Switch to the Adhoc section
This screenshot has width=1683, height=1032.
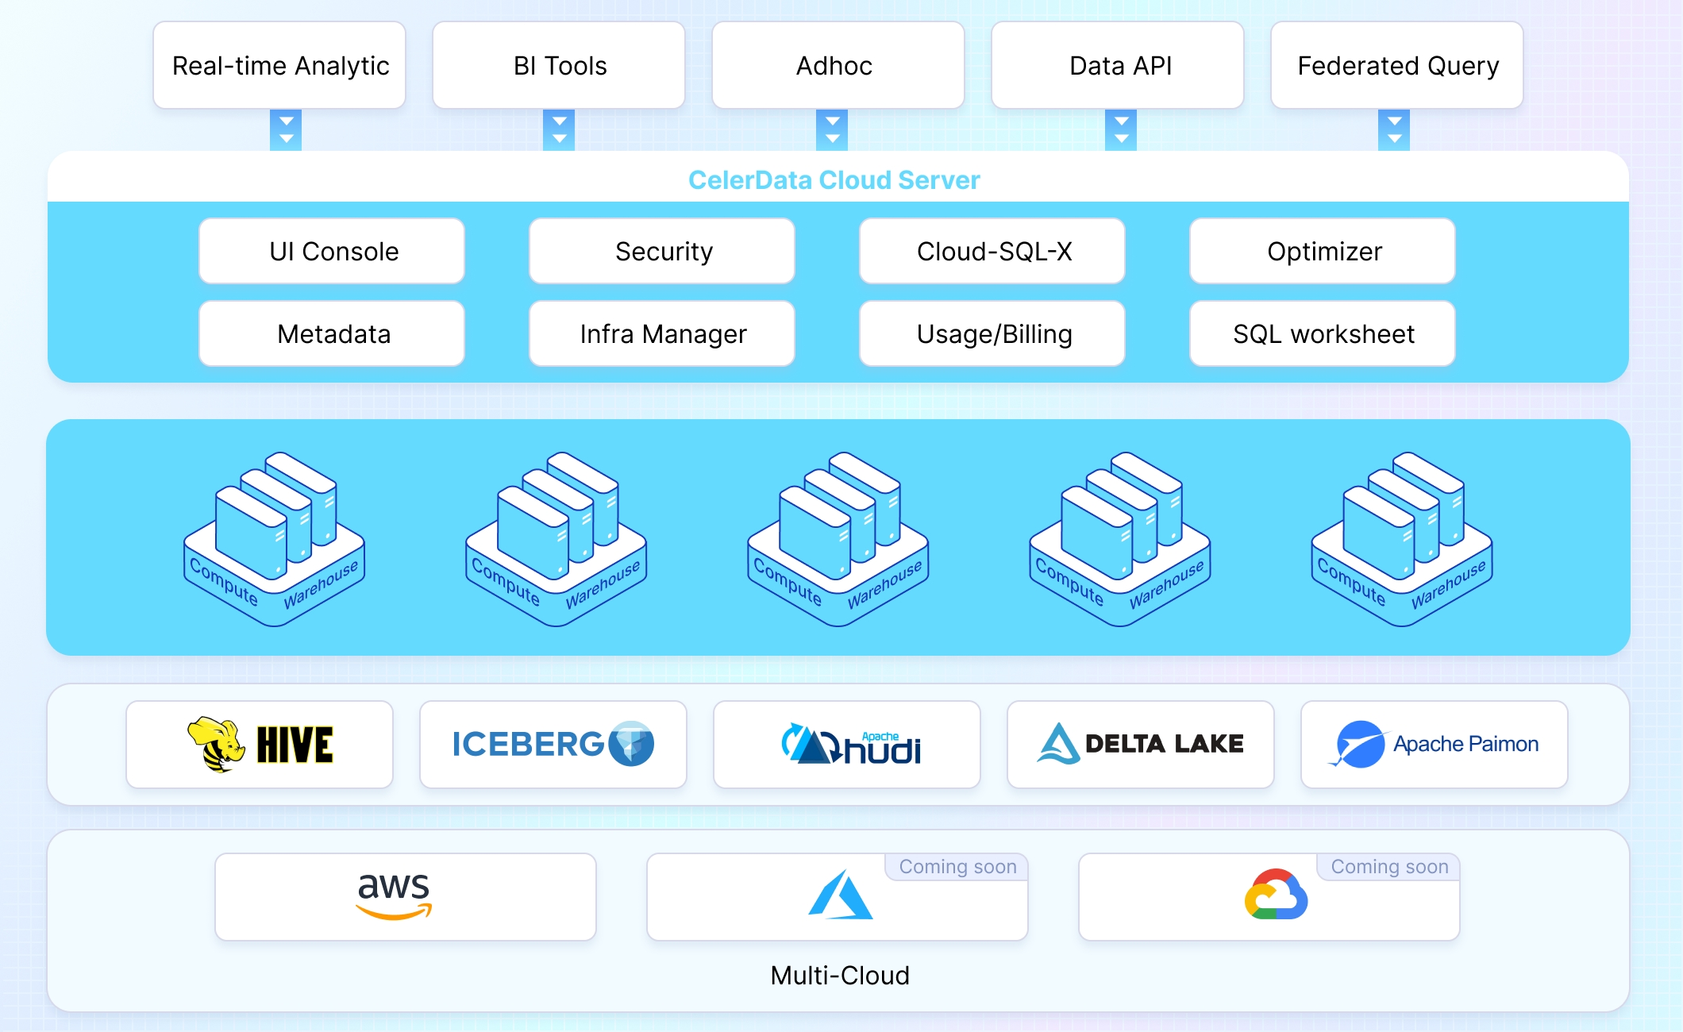coord(837,65)
